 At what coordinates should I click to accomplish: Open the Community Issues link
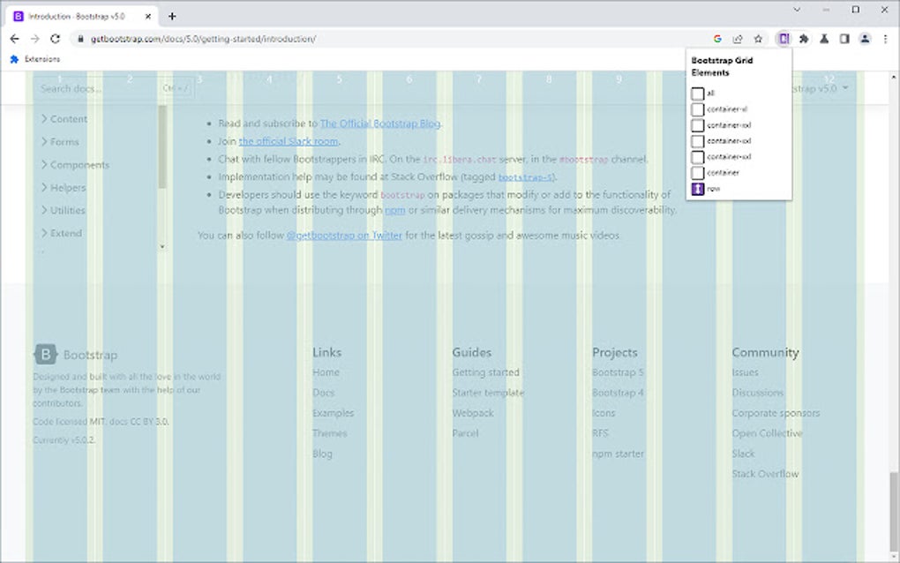745,372
